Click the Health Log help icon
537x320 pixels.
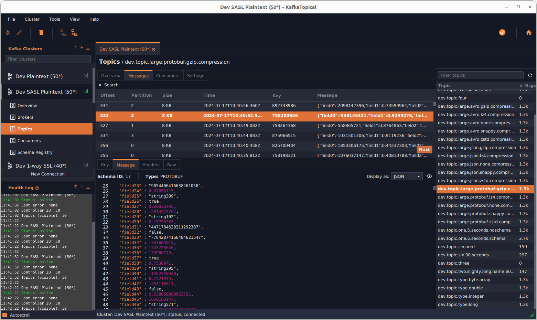point(37,188)
